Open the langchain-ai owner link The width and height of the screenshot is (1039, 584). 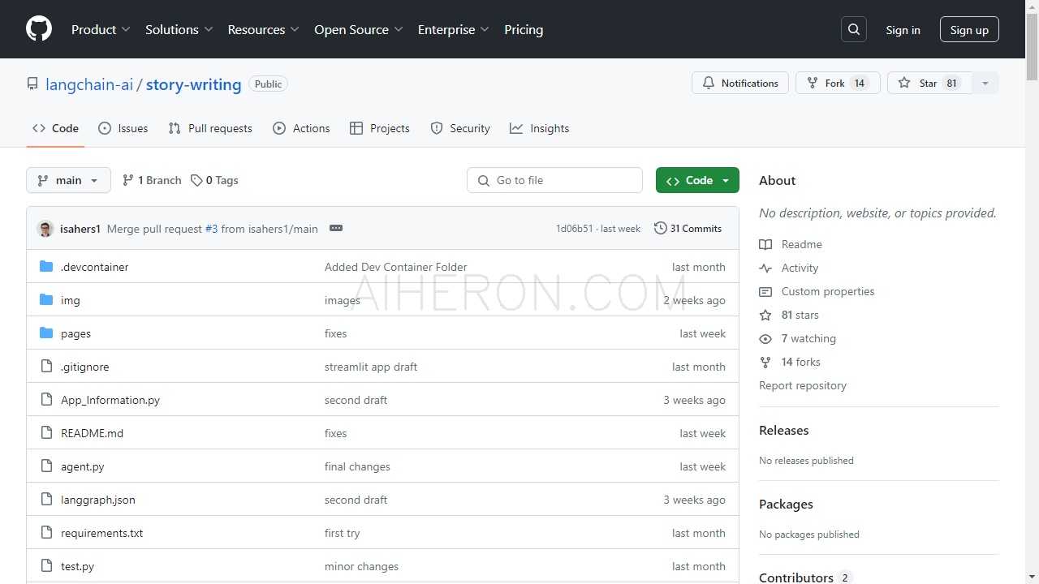click(x=89, y=84)
